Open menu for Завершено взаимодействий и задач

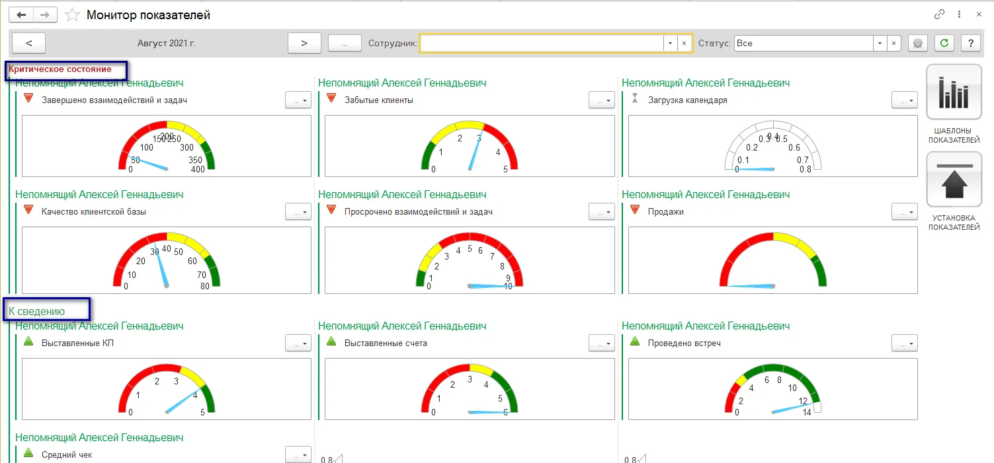[298, 100]
